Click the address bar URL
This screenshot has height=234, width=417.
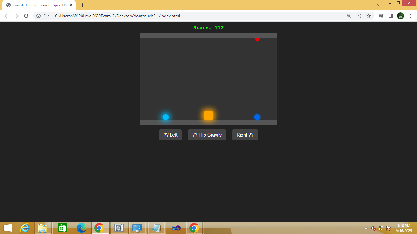[x=118, y=16]
